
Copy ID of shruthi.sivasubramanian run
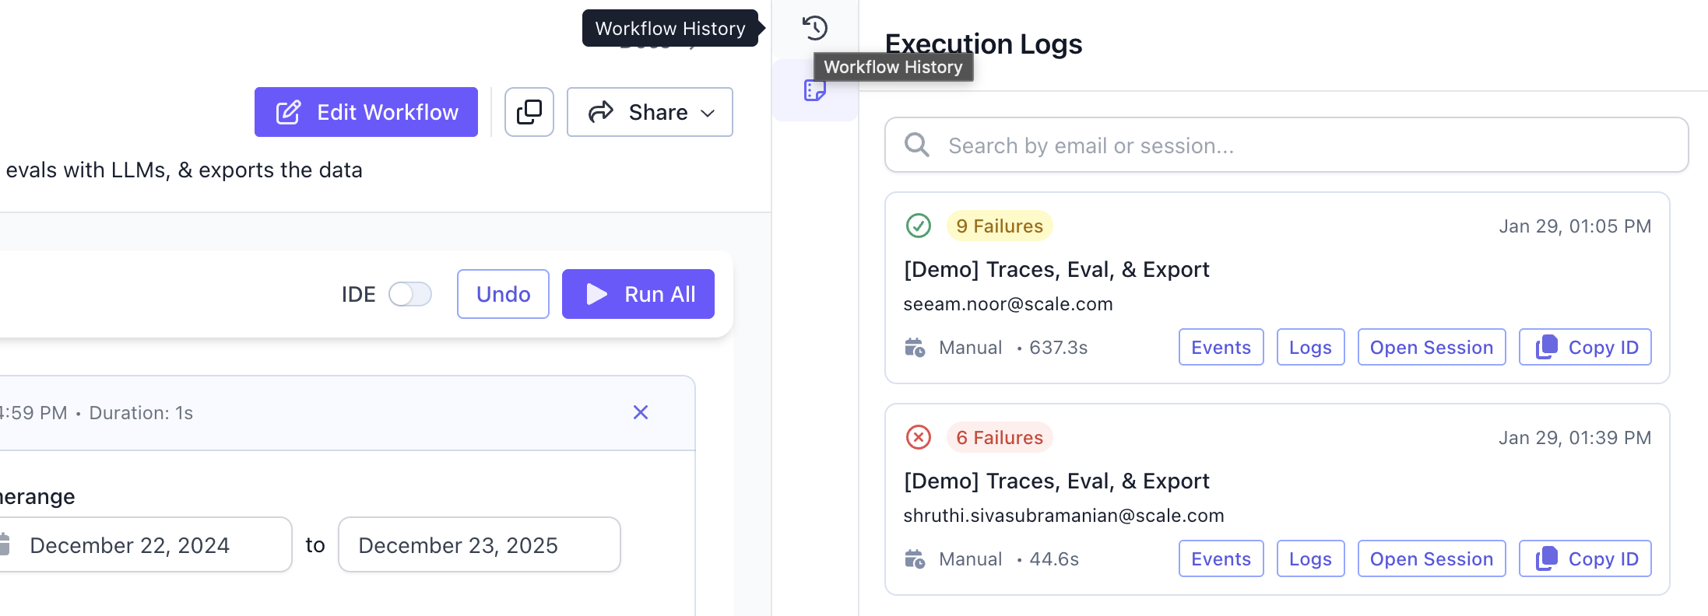[1585, 558]
